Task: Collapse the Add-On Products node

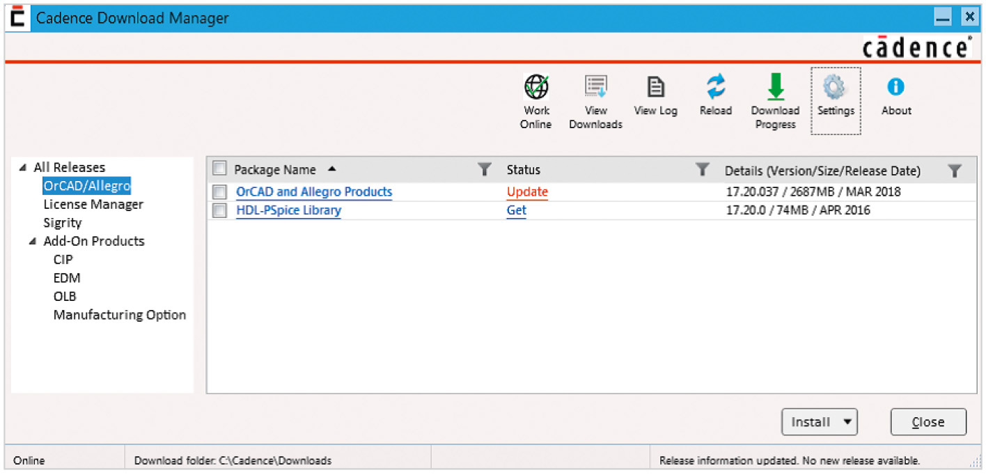Action: click(33, 242)
